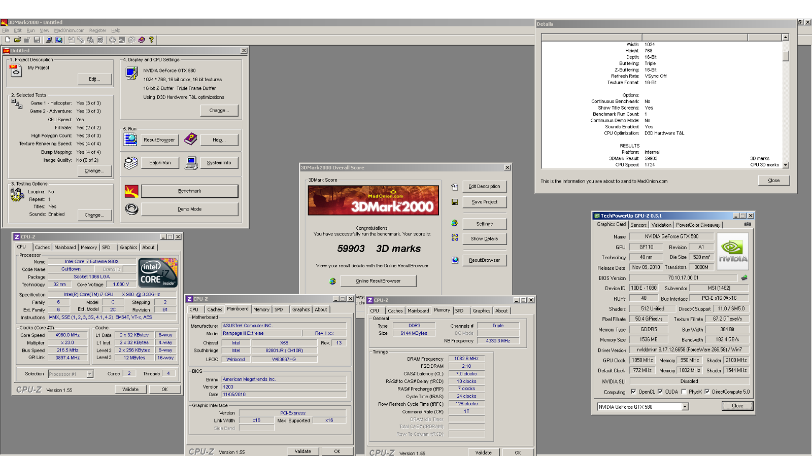Open the Processor #1 selection dropdown
Image resolution: width=812 pixels, height=456 pixels.
tap(90, 374)
